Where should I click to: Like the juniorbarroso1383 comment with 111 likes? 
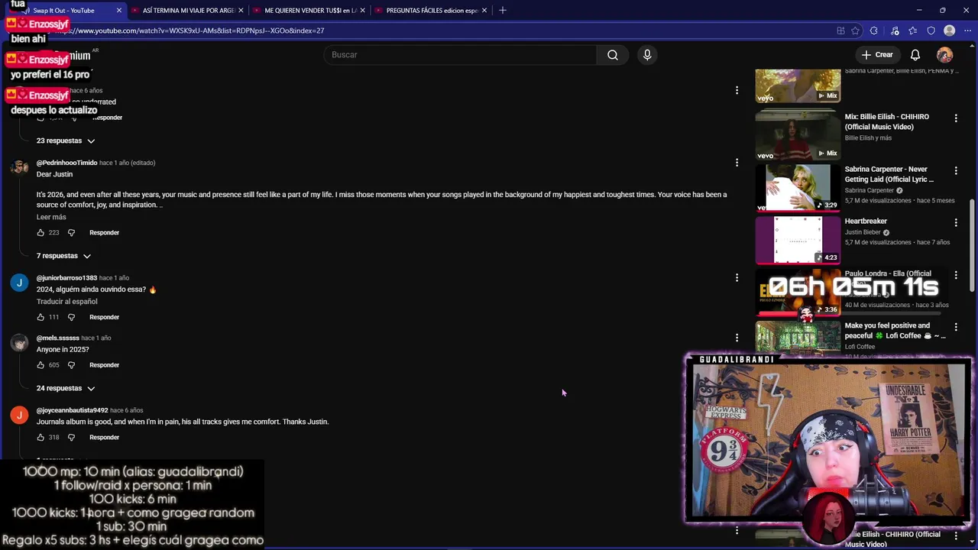tap(40, 317)
